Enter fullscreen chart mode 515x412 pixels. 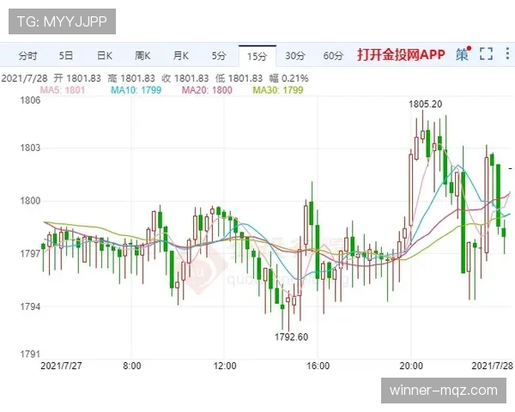486,54
